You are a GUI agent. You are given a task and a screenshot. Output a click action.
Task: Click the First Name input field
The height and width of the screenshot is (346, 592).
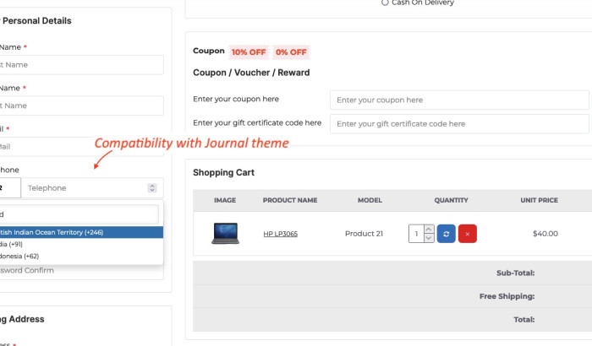click(81, 65)
